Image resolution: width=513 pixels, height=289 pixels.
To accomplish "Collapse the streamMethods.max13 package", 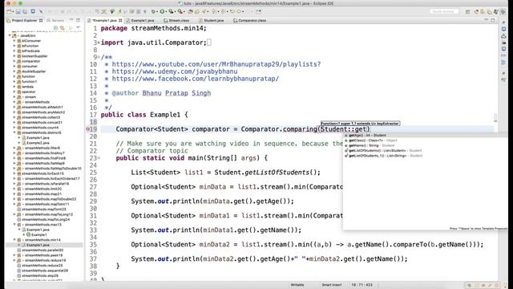I will pos(14,225).
